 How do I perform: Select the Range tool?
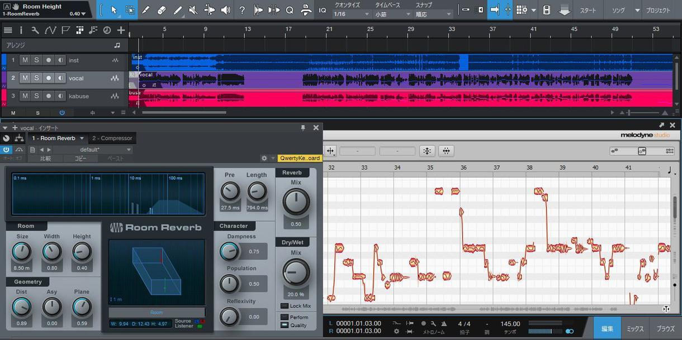point(130,10)
